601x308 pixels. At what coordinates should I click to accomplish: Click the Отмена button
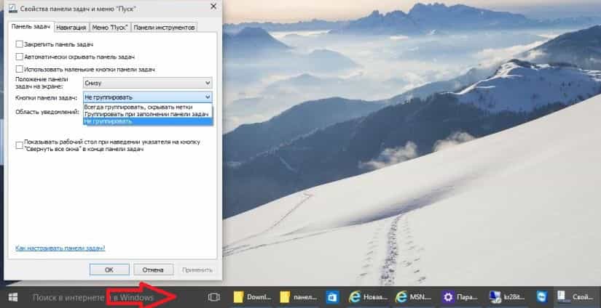pyautogui.click(x=153, y=269)
